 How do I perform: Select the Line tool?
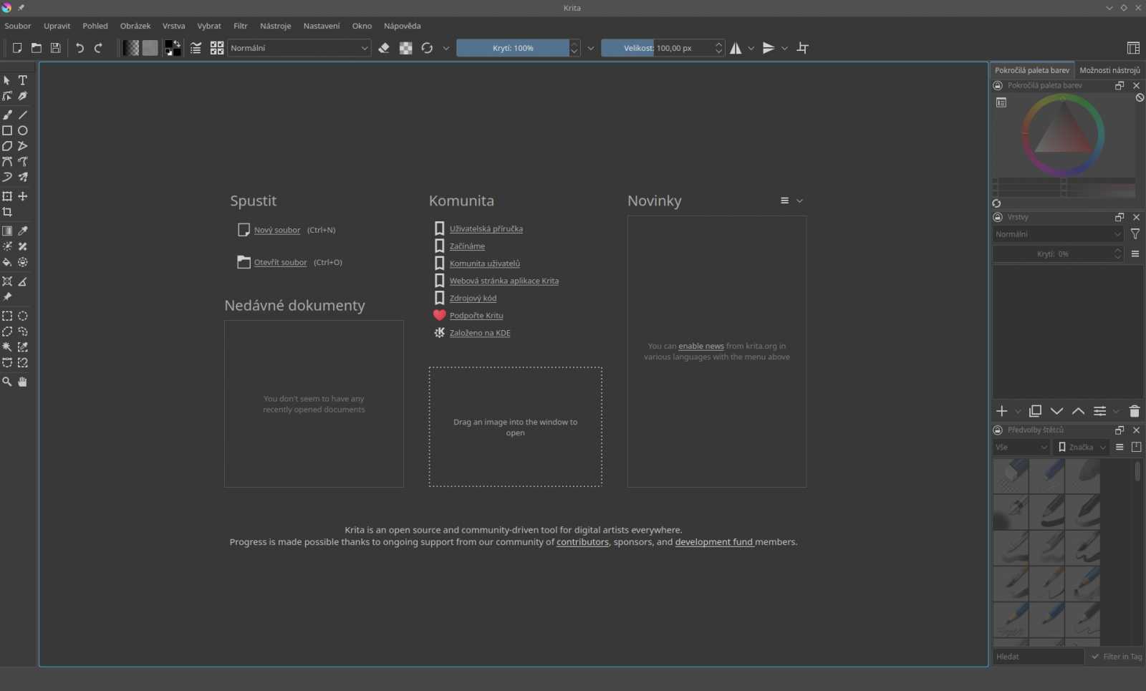[23, 115]
